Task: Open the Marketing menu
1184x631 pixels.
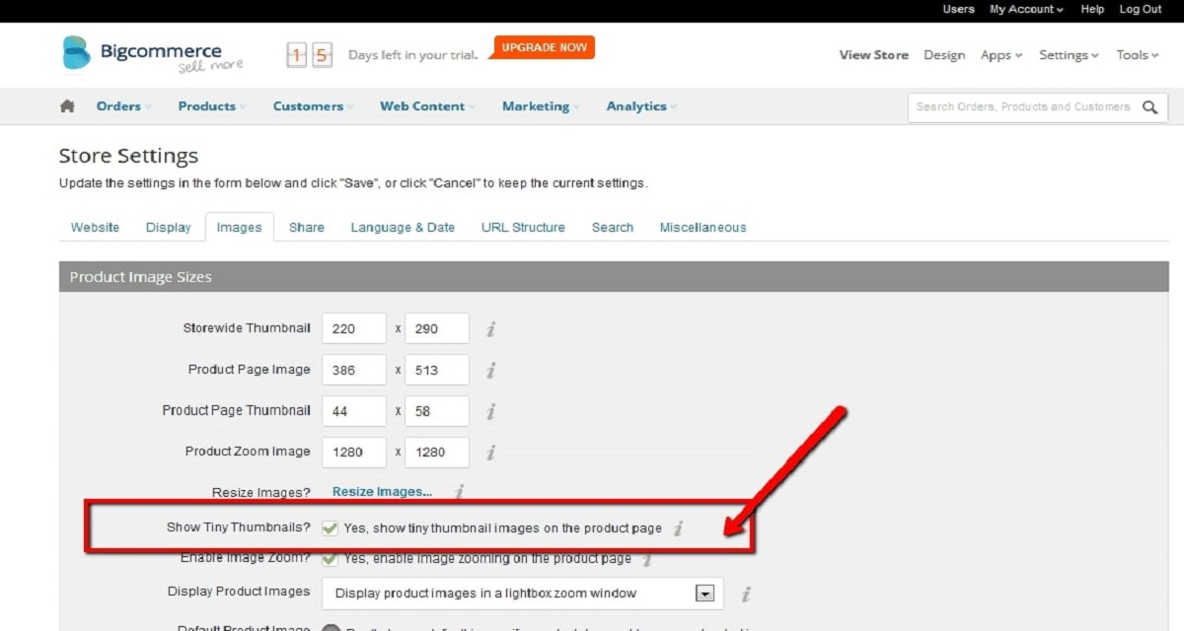Action: [540, 106]
